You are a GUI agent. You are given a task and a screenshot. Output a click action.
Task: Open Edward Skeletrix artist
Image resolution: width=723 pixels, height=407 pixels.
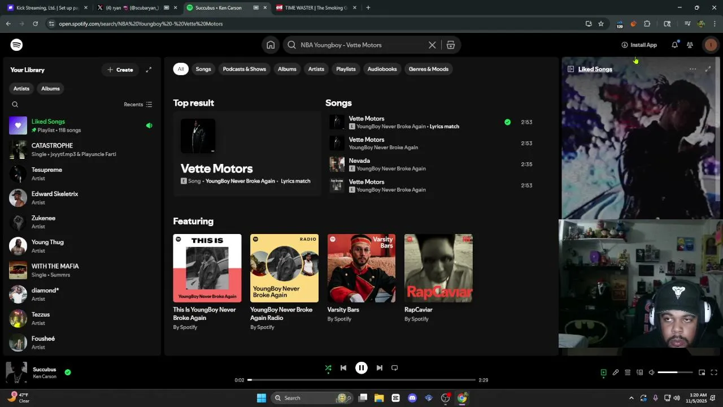(x=82, y=198)
